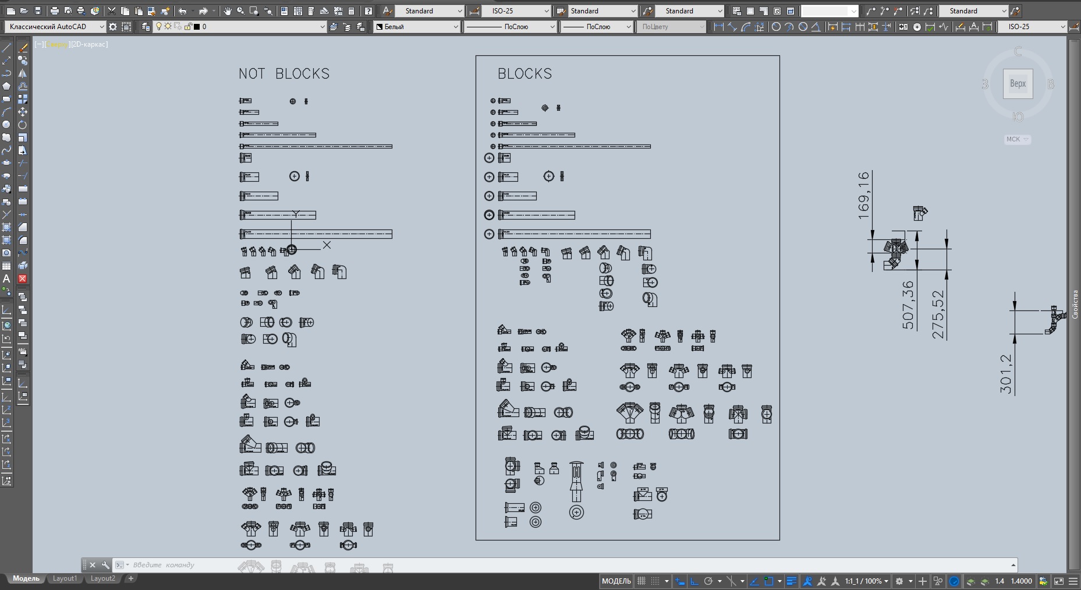1081x590 pixels.
Task: Click the Plot printer icon
Action: (54, 11)
